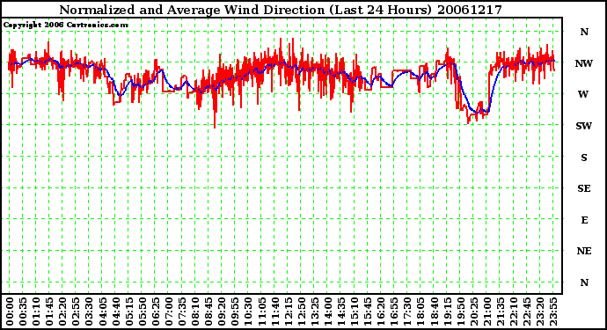Viewport: 607px width, 330px height.
Task: Click the 10:30 time label
Action: point(248,312)
